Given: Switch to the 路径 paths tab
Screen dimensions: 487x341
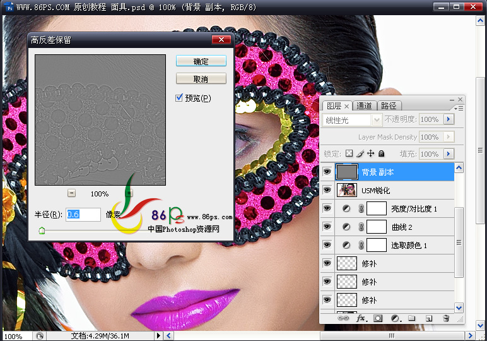Looking at the screenshot, I should pyautogui.click(x=389, y=106).
